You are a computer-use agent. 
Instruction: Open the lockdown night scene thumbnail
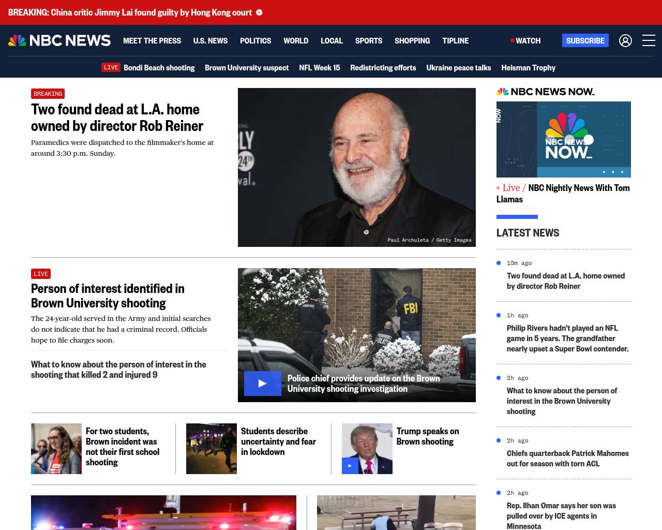(x=212, y=449)
